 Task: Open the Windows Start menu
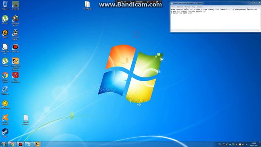(4, 144)
